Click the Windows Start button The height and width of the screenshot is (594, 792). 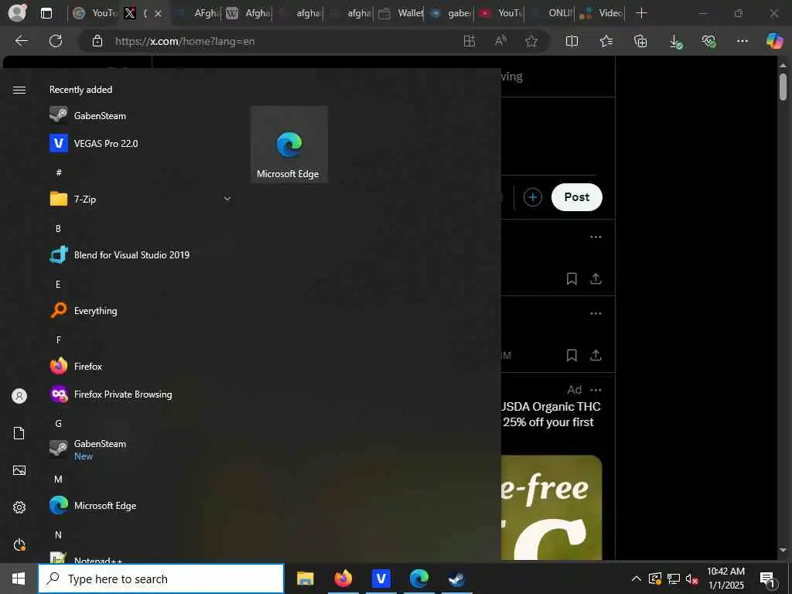coord(19,579)
